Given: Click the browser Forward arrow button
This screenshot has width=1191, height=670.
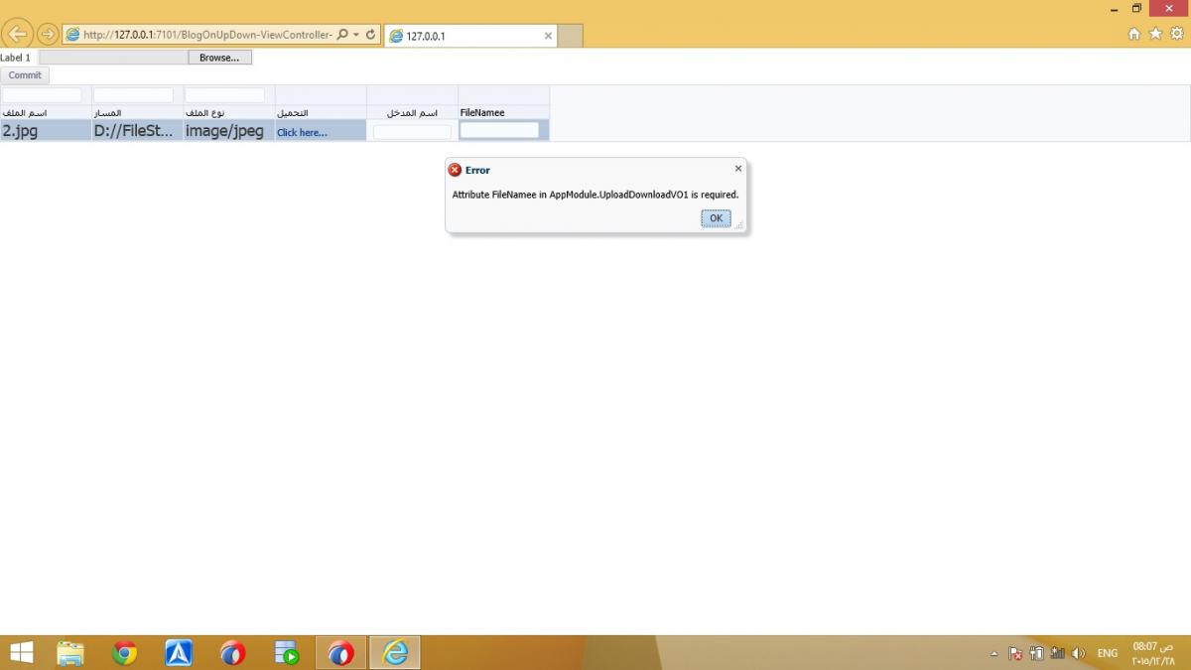Looking at the screenshot, I should pyautogui.click(x=47, y=34).
